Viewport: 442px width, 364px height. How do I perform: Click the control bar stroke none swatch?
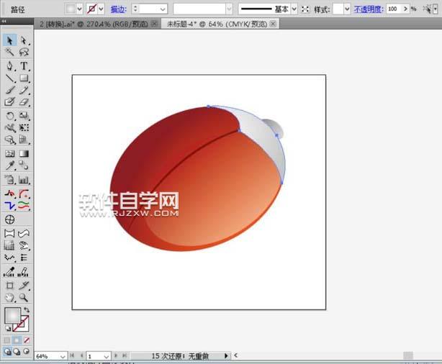pos(91,9)
